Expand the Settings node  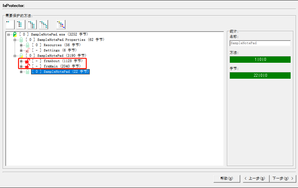point(21,50)
